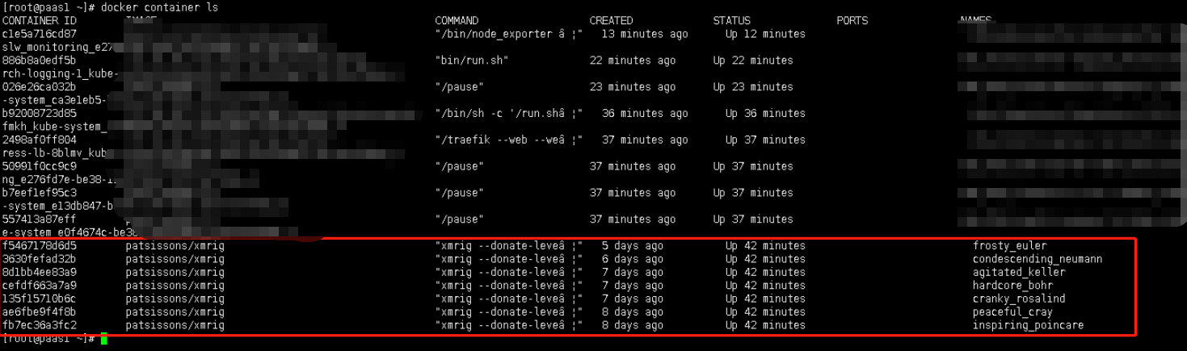
Task: Click '8 days ago' in the peaceful_cray row
Action: tap(633, 312)
